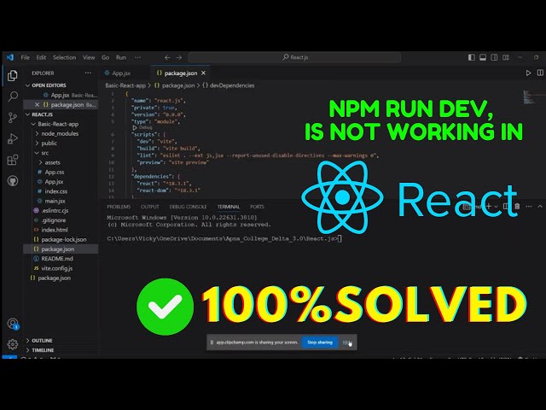Viewport: 546px width, 410px height.
Task: Open the Accounts icon in activity bar
Action: pos(13,324)
